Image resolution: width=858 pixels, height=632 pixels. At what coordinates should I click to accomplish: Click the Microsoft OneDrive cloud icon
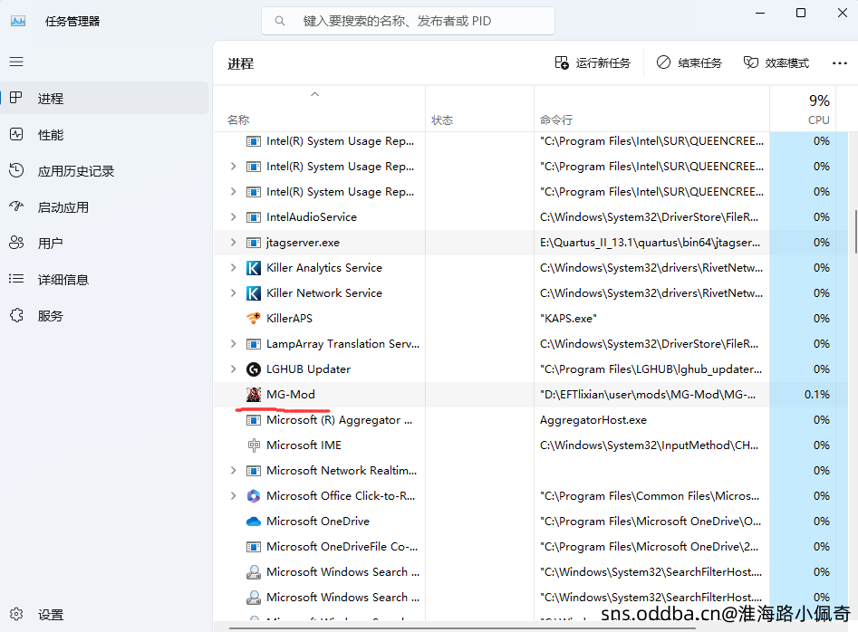tap(254, 522)
